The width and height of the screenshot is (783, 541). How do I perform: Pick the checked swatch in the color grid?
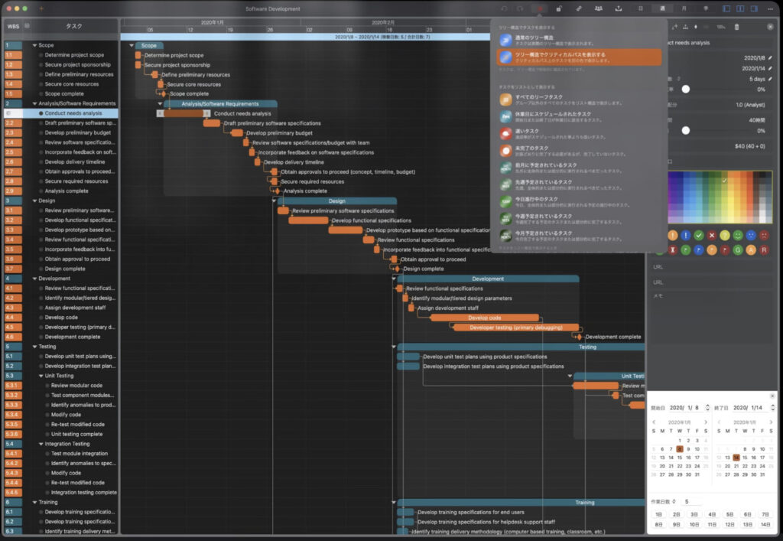pos(724,180)
